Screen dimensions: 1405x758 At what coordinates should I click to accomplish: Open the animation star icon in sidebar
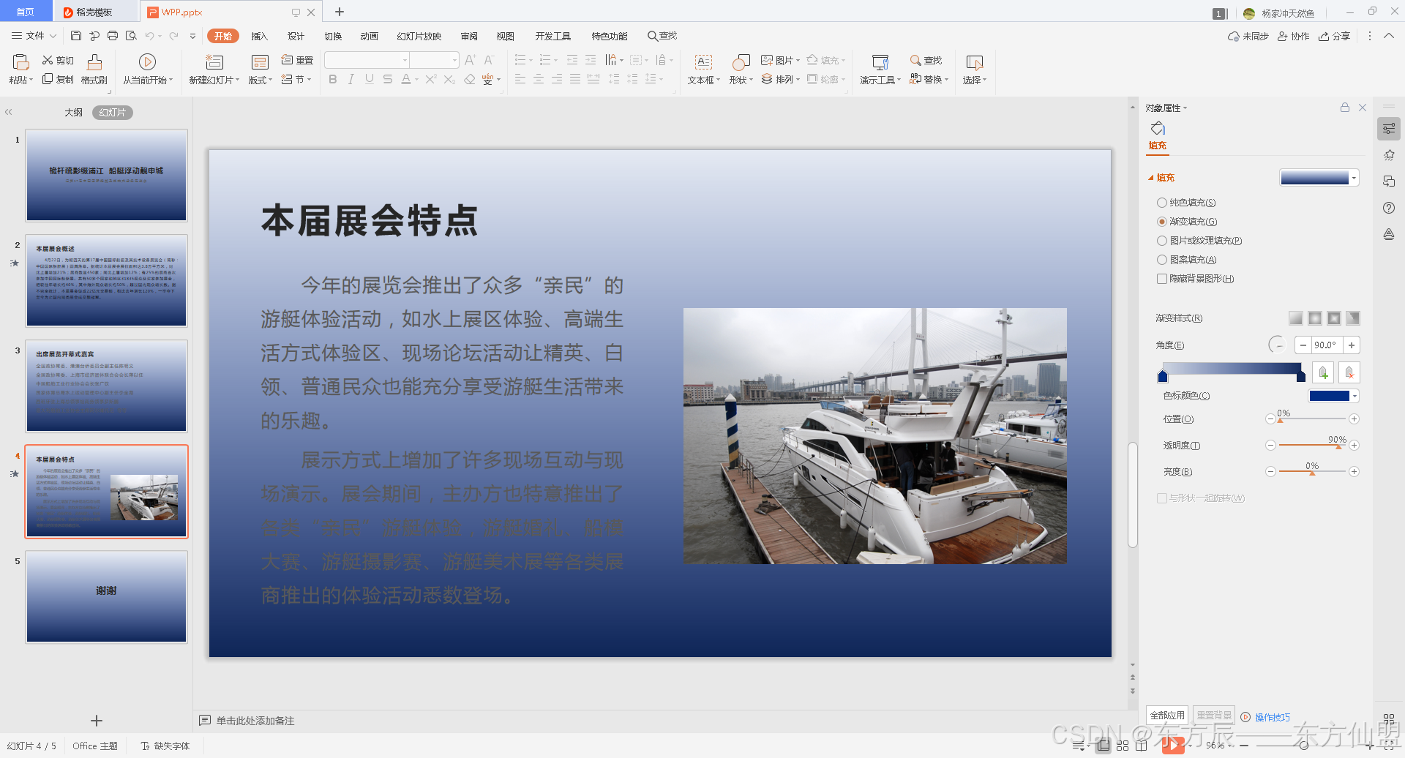[x=1389, y=155]
